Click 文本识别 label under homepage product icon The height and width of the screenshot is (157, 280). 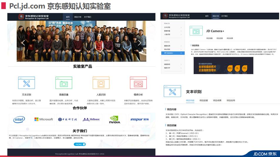[26, 94]
